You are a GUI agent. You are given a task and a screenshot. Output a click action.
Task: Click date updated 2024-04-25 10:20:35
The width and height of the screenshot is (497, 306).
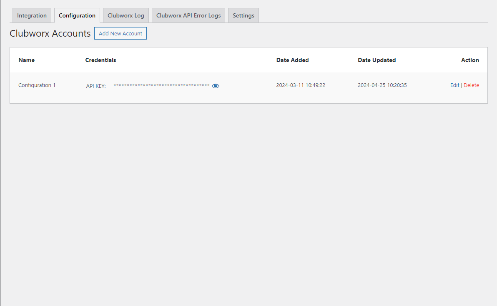(382, 85)
